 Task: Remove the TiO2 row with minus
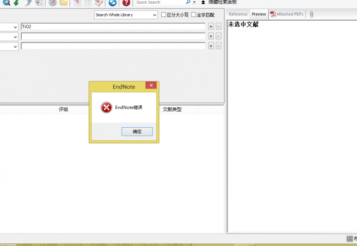(x=219, y=26)
